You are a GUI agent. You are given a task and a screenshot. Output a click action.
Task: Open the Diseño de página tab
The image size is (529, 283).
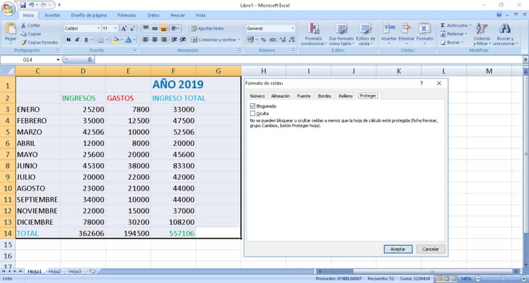[x=89, y=15]
